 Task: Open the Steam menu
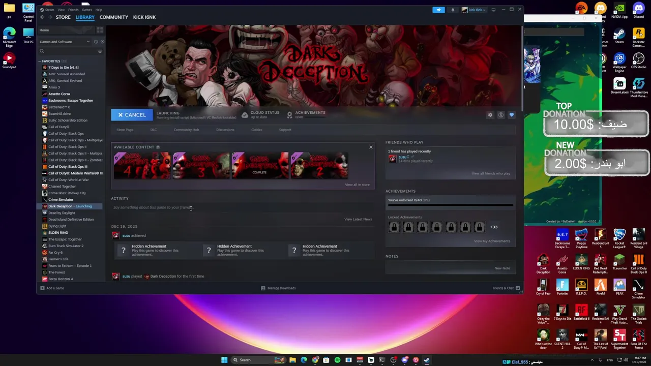[x=49, y=10]
